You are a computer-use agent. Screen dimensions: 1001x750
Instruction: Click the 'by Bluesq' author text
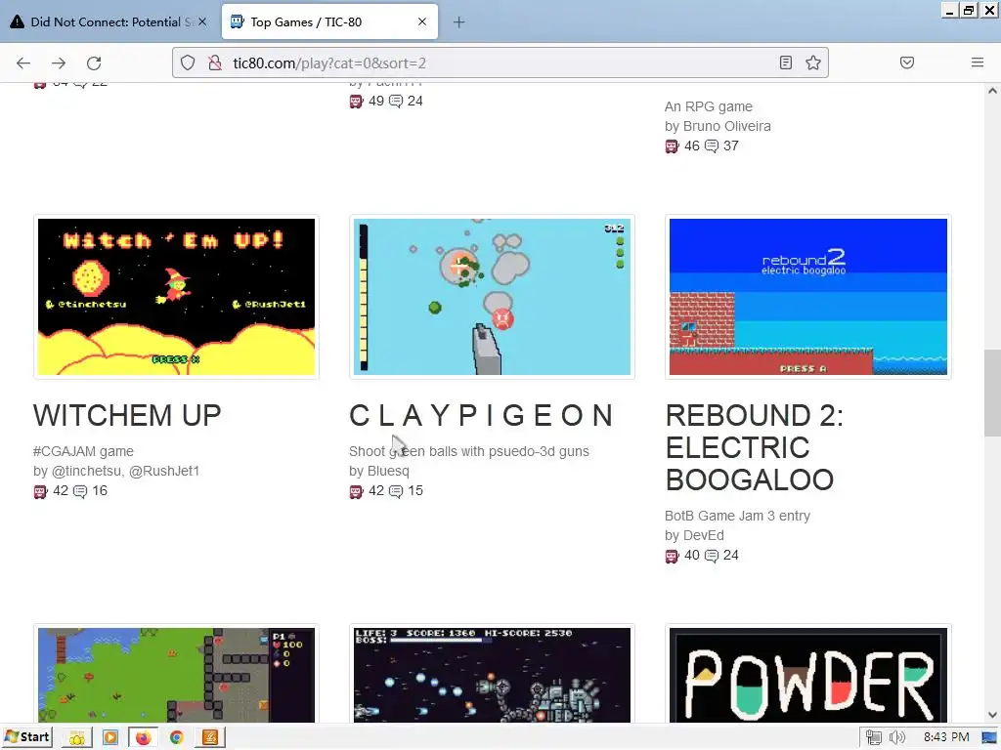(379, 471)
